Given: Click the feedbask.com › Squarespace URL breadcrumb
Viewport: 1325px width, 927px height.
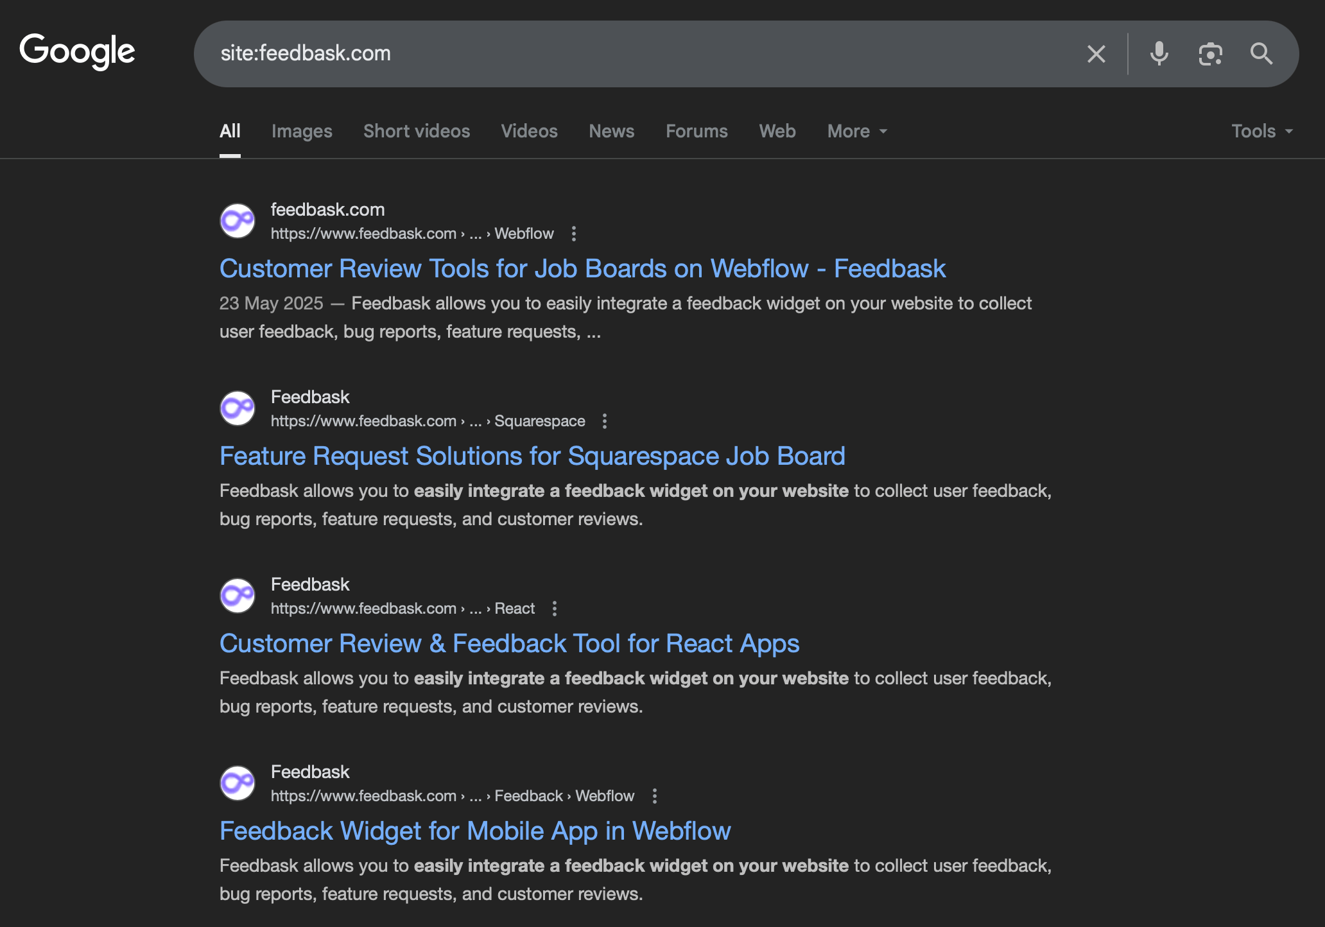Looking at the screenshot, I should [428, 421].
